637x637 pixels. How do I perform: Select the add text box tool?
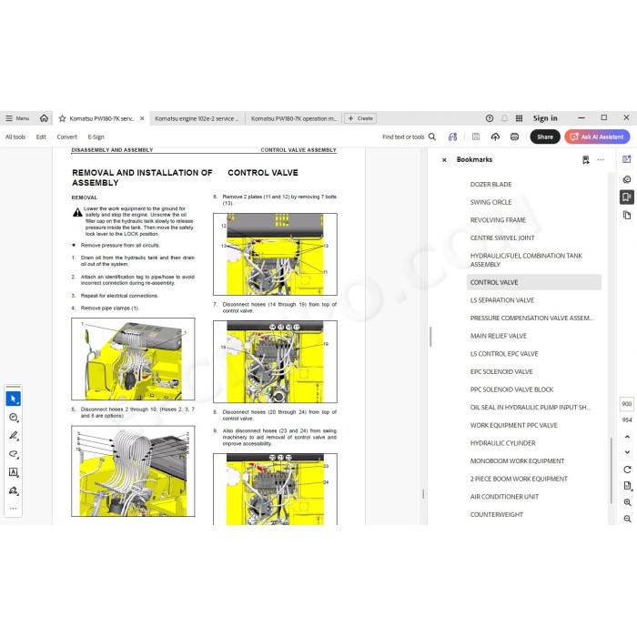pyautogui.click(x=14, y=472)
